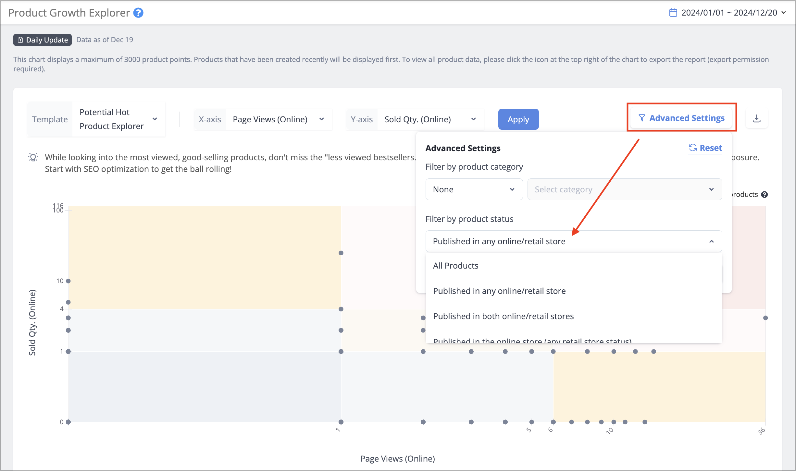796x471 pixels.
Task: Open the Product Growth Explorer help icon
Action: coord(138,13)
